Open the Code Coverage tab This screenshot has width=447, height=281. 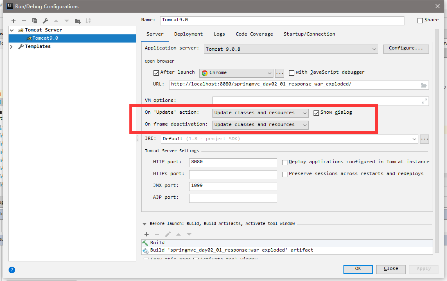[x=254, y=34]
